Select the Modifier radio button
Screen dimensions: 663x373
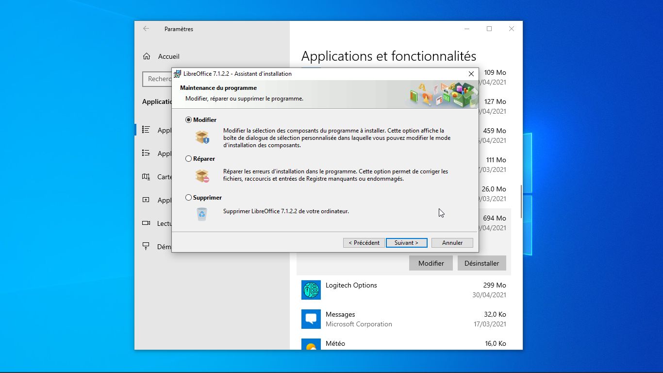click(189, 120)
